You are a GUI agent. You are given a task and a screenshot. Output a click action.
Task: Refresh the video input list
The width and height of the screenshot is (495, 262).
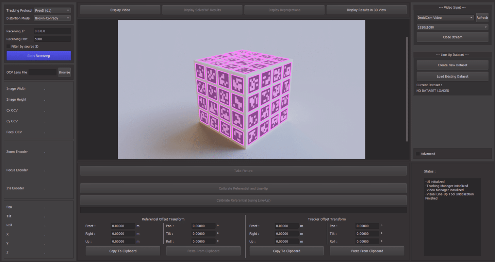(x=482, y=18)
